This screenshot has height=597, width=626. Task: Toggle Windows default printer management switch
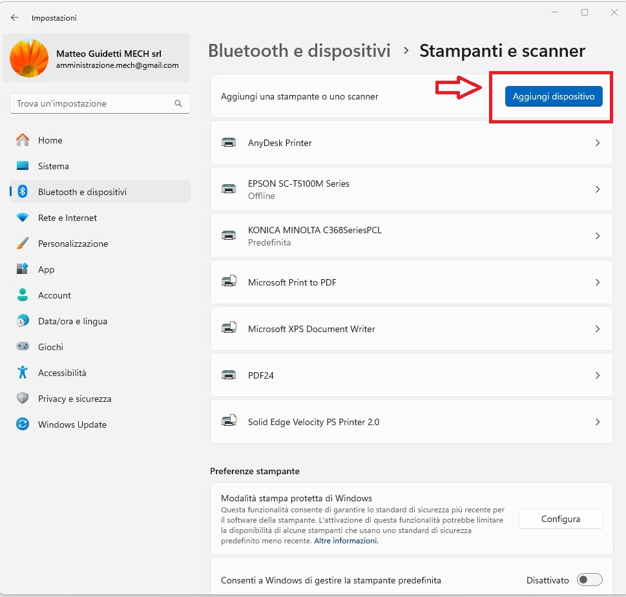tap(589, 580)
